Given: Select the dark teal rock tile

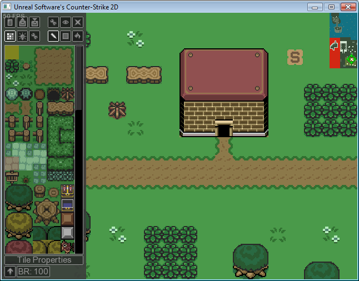Looking at the screenshot, I should pyautogui.click(x=26, y=94).
